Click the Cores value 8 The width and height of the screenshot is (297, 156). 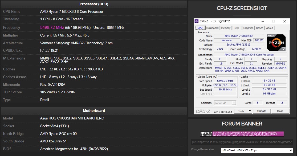click(258, 103)
